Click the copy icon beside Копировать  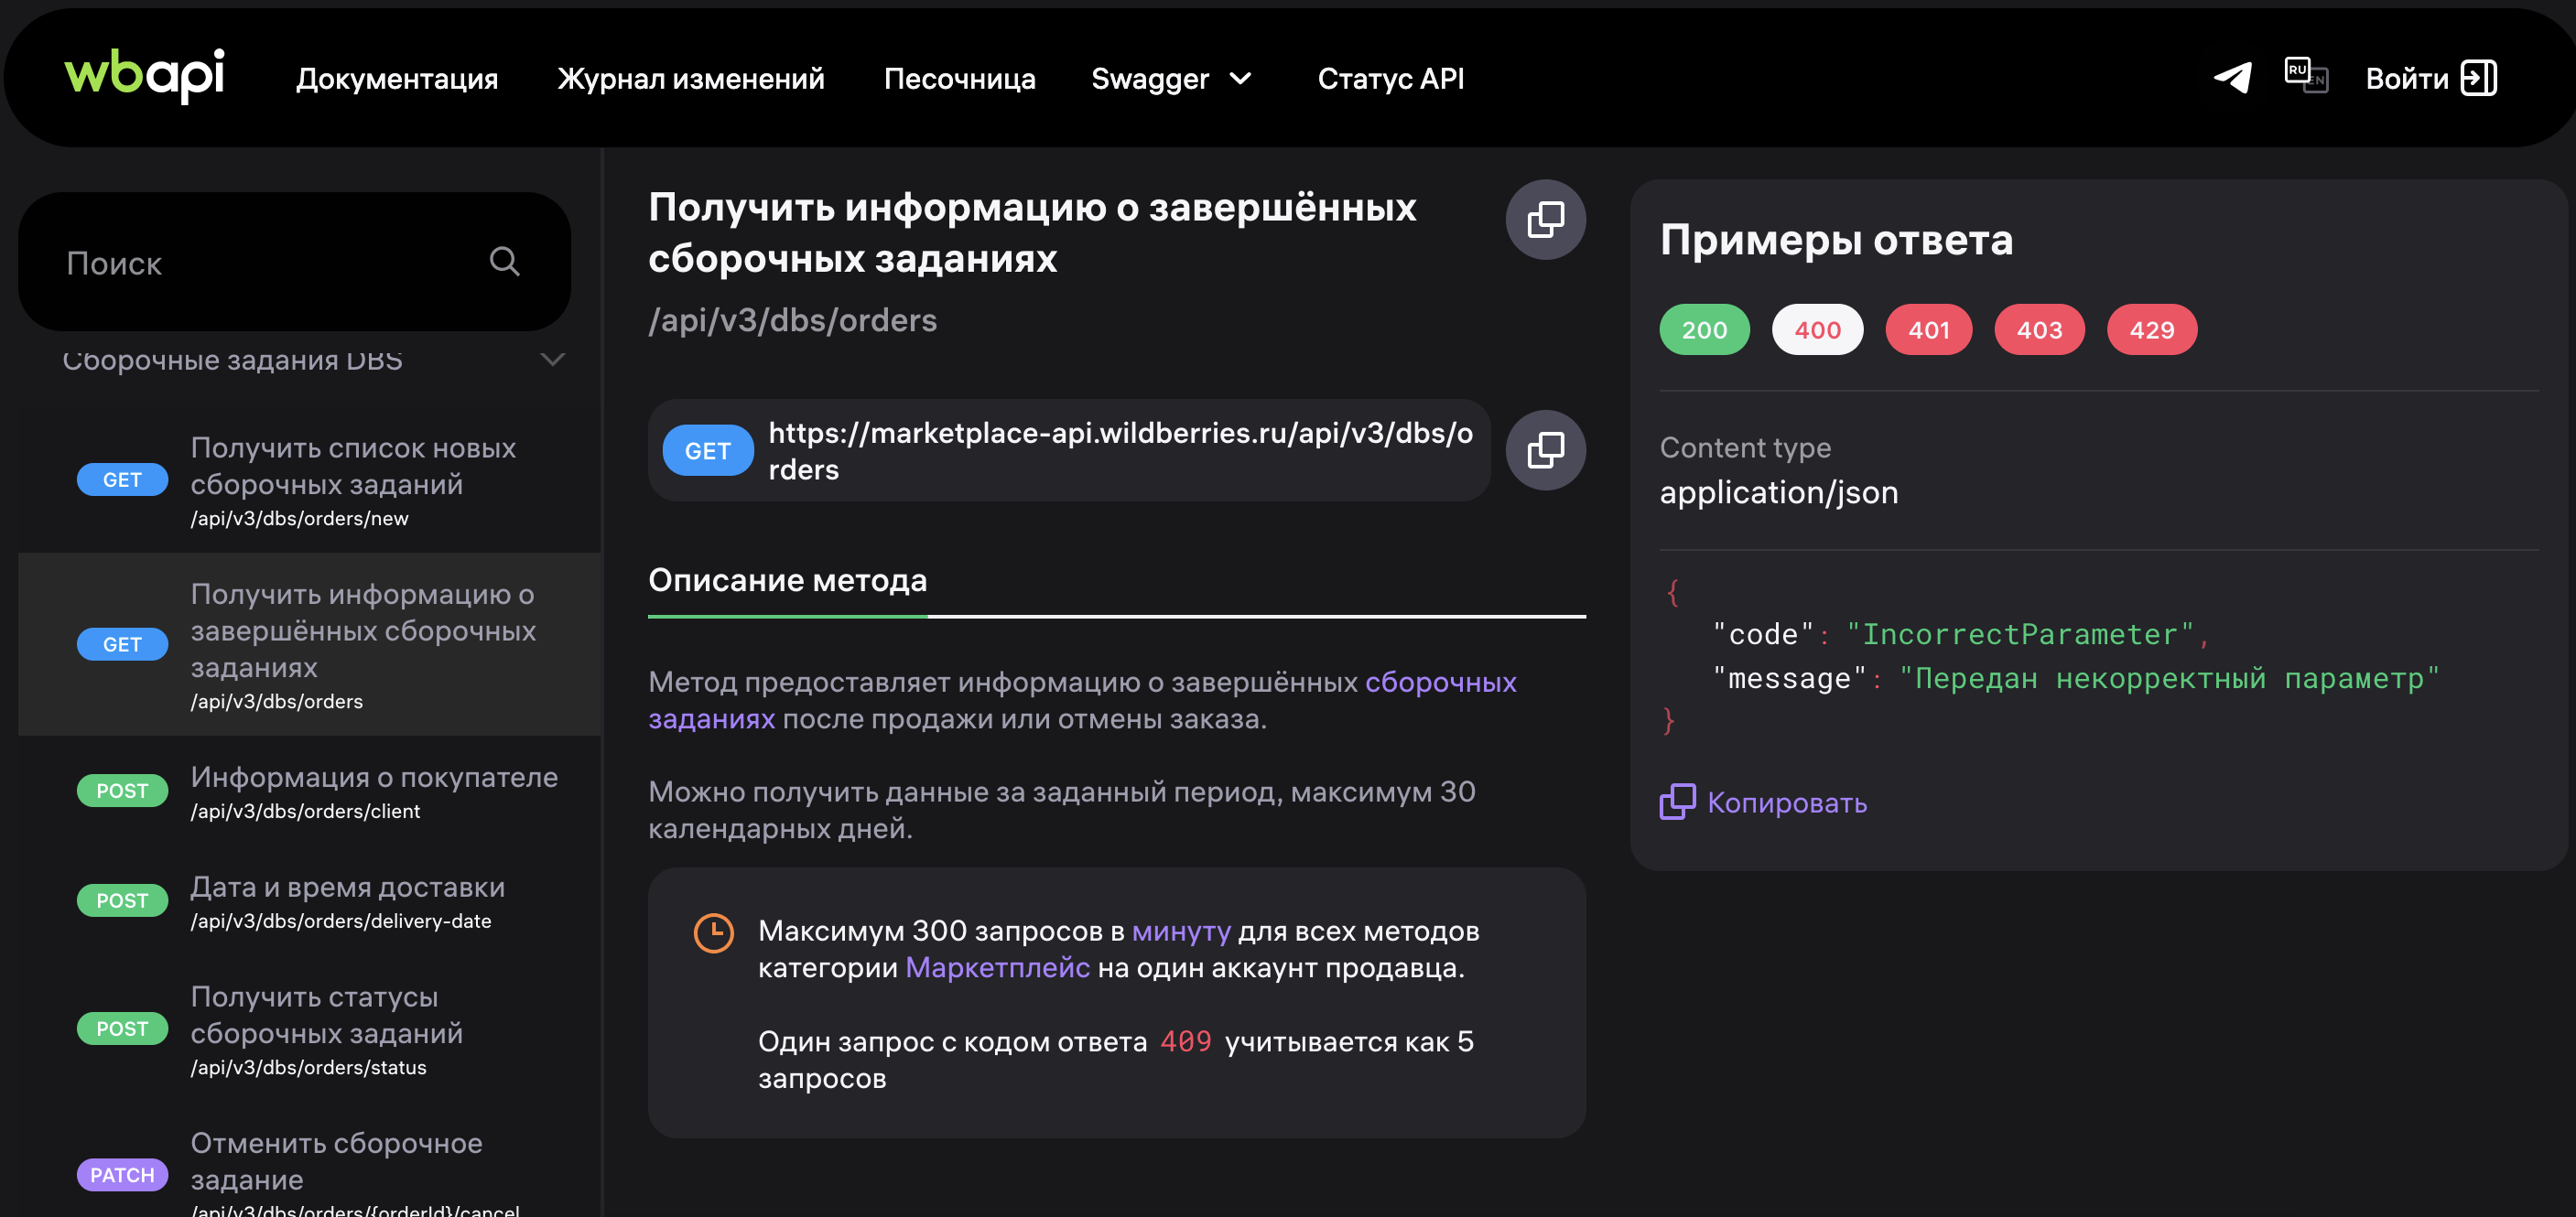[x=1677, y=802]
